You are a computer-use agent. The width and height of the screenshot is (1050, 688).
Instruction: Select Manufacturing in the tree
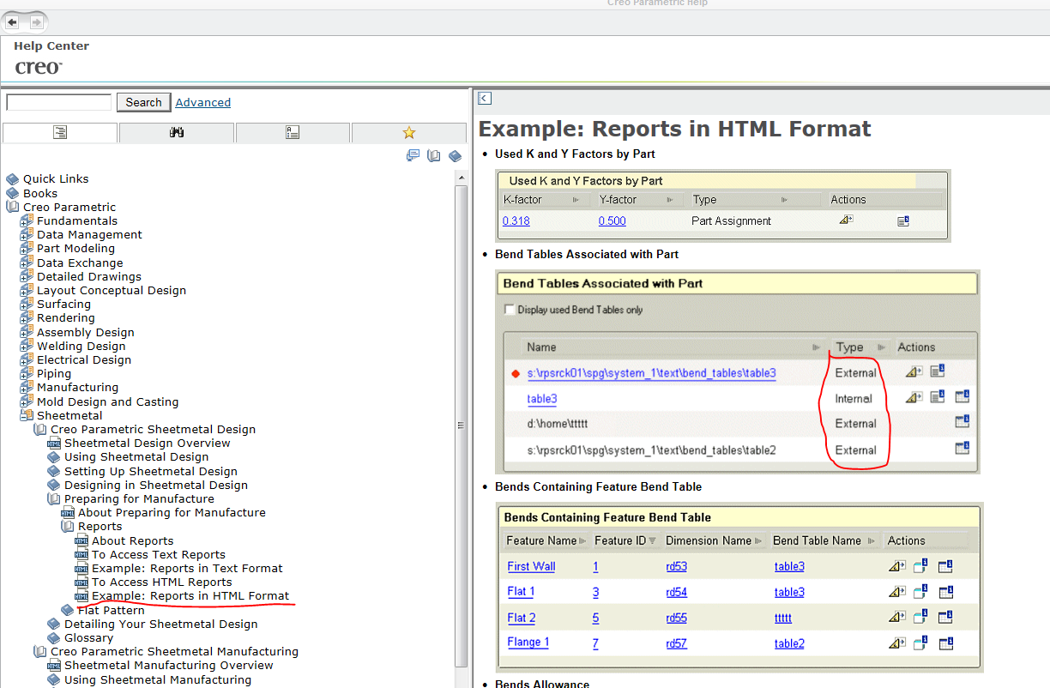tap(77, 387)
